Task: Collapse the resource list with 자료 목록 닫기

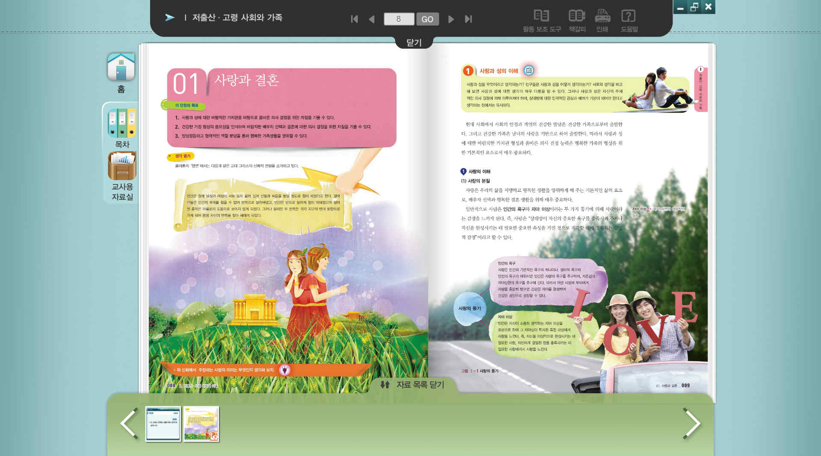Action: click(x=413, y=385)
